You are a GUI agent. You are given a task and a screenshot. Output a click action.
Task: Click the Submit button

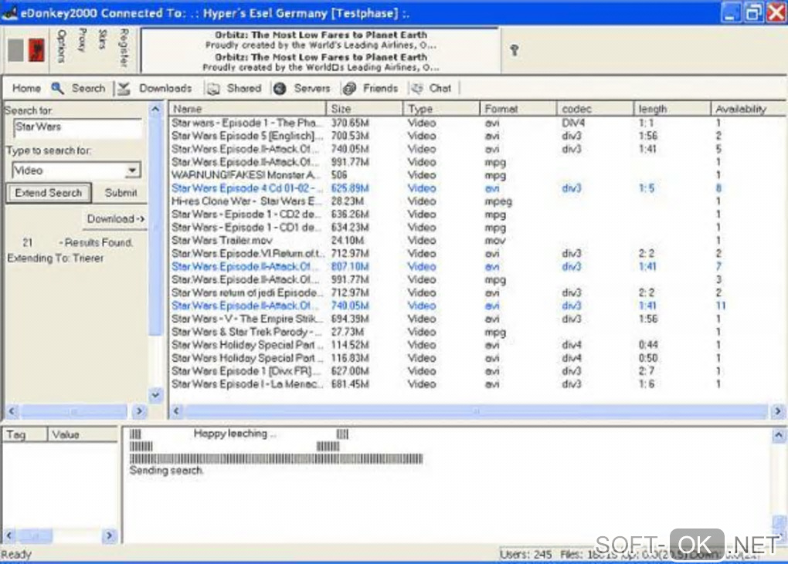click(121, 193)
